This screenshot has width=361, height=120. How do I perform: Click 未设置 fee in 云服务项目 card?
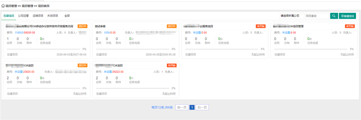coord(197,32)
